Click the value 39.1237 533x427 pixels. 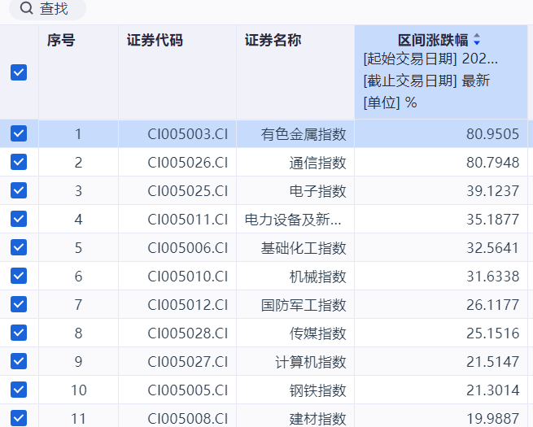pyautogui.click(x=492, y=191)
